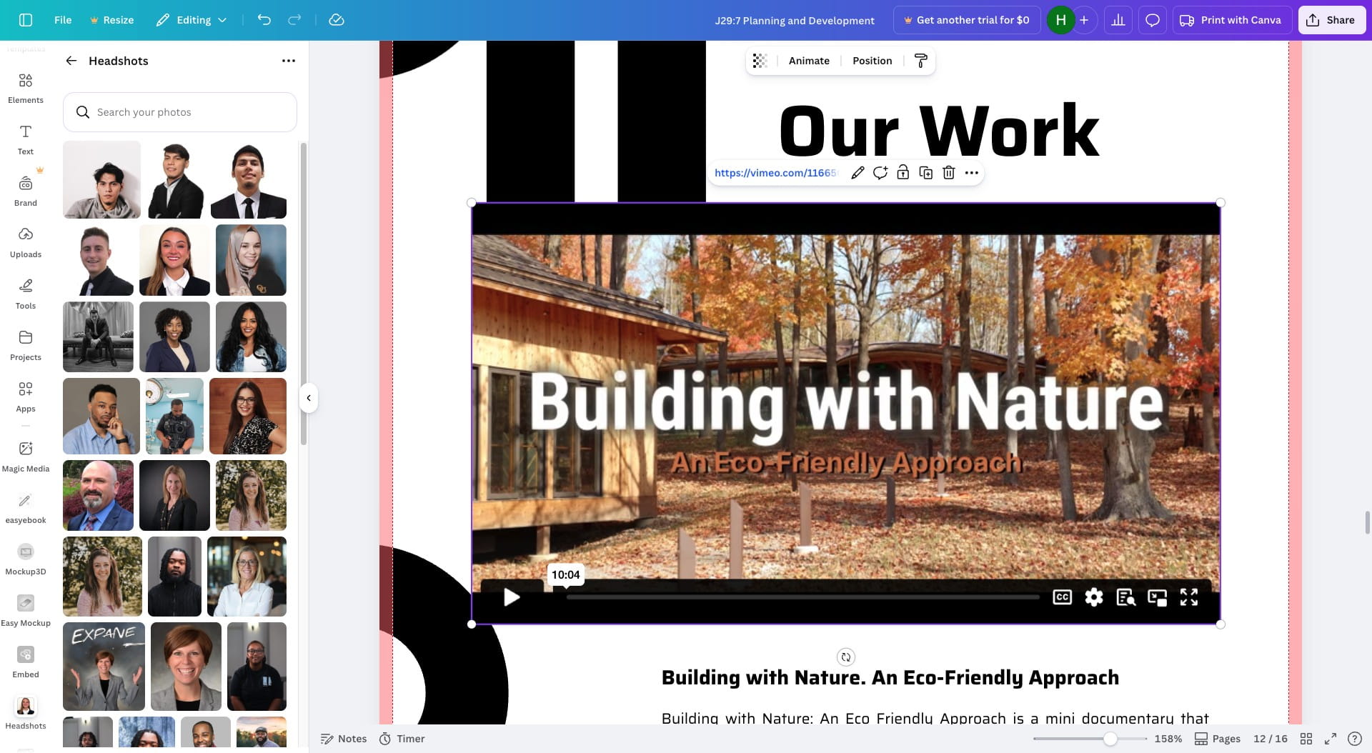
Task: Open the Embed app
Action: click(x=26, y=663)
